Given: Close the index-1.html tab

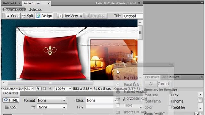Looking at the screenshot, I should pyautogui.click(x=48, y=4).
